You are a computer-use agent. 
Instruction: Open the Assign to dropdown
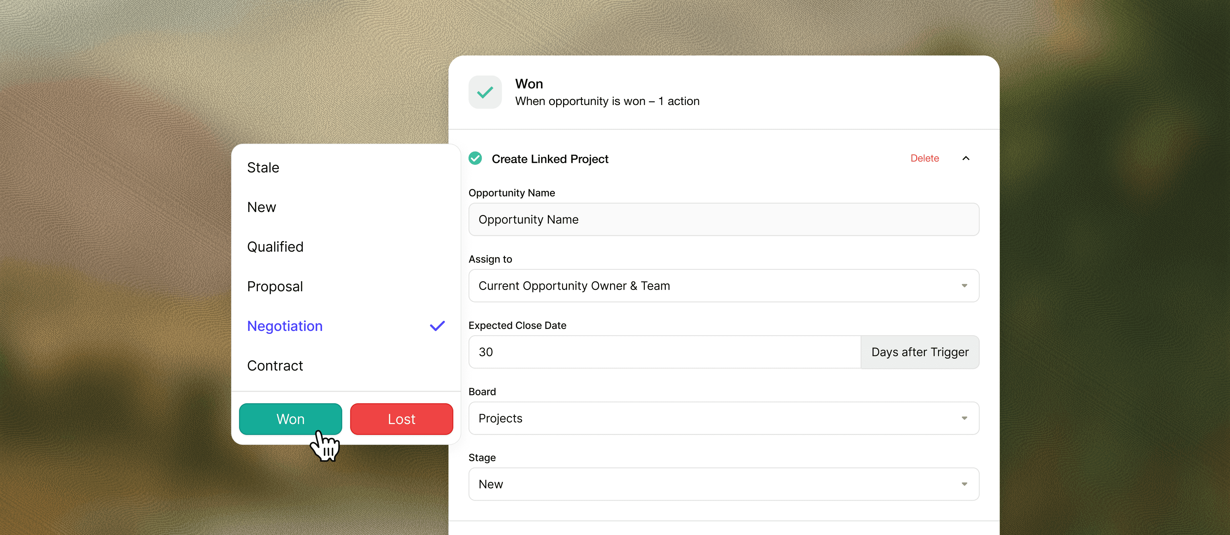click(x=723, y=286)
